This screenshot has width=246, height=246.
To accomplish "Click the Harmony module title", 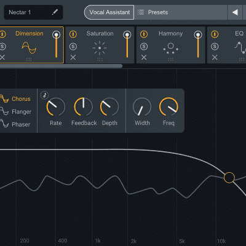I will click(x=170, y=33).
